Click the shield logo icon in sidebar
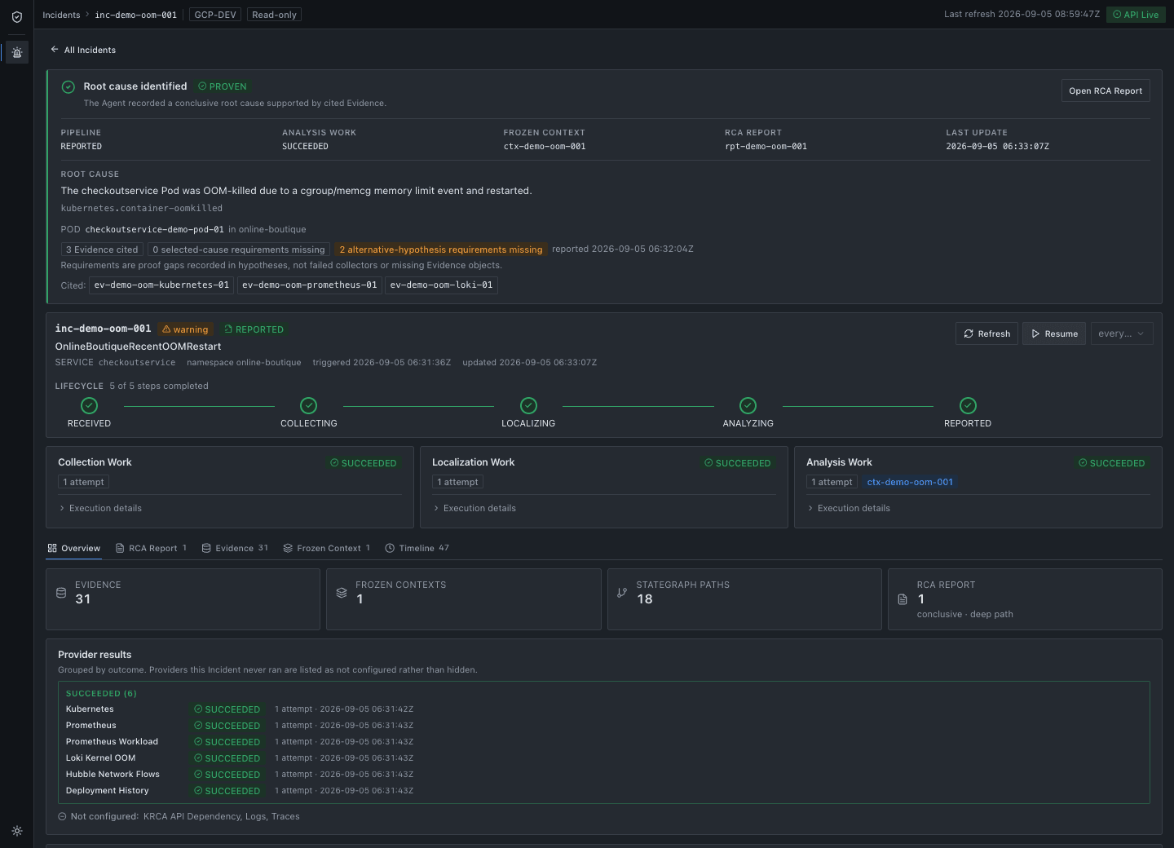The image size is (1174, 848). pyautogui.click(x=16, y=16)
